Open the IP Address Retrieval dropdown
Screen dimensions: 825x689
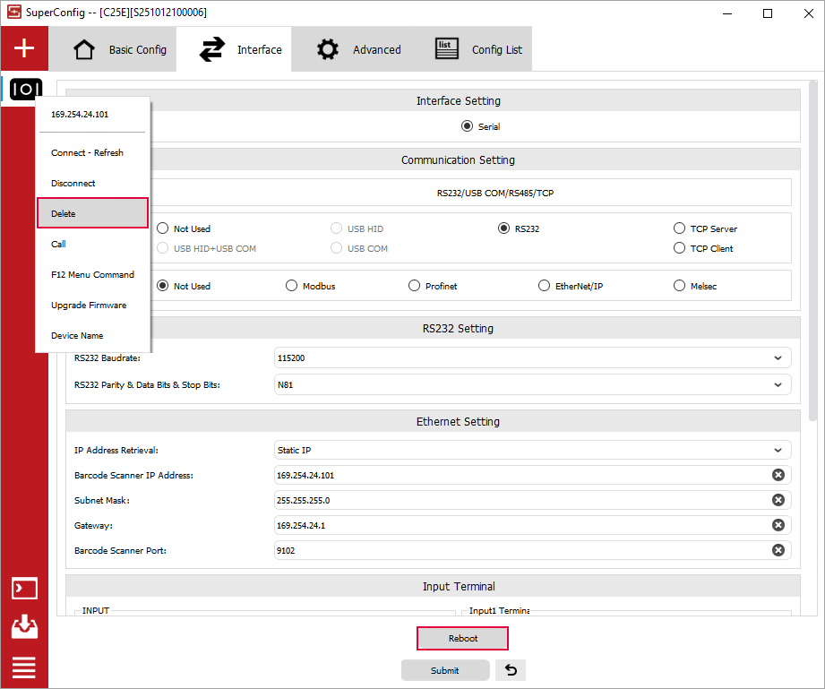532,450
